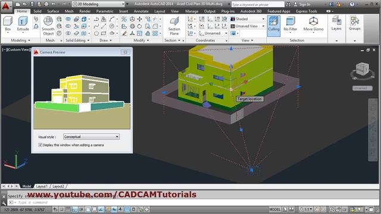Click the 3D Move arrows tool
The width and height of the screenshot is (381, 214).
(140, 19)
